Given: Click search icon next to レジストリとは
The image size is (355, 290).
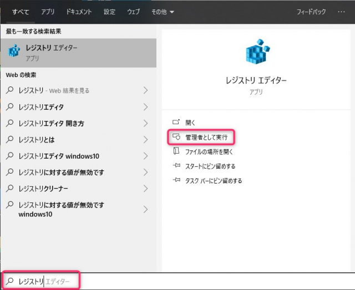Looking at the screenshot, I should coord(10,139).
